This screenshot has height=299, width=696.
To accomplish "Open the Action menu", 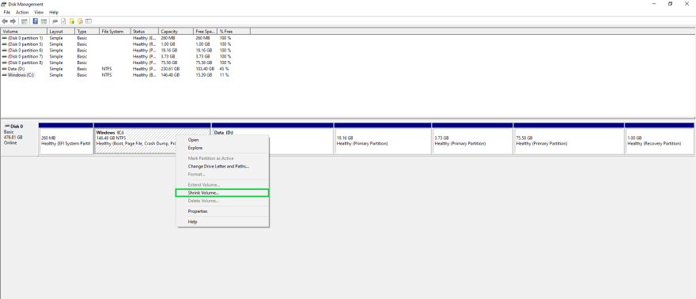I will click(x=22, y=13).
